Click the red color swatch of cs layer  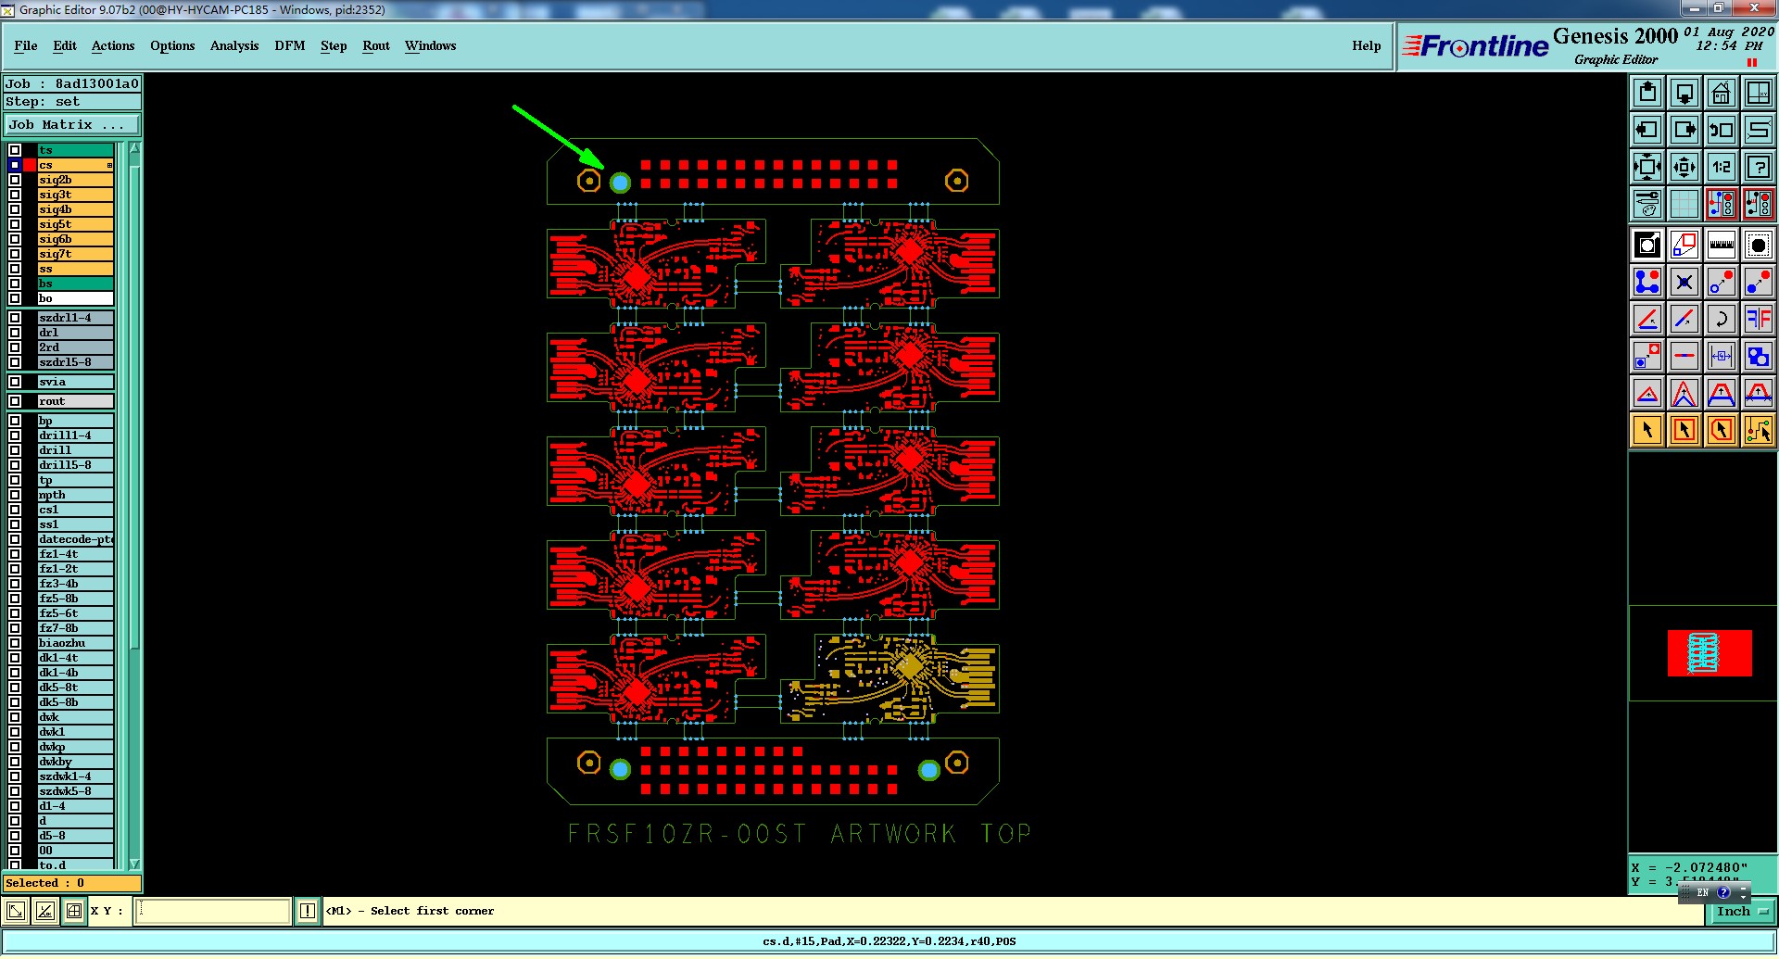tap(30, 165)
